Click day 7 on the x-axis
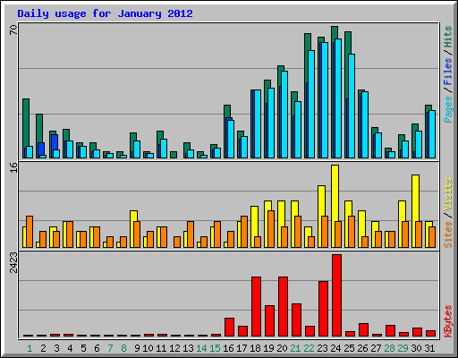The height and width of the screenshot is (358, 458). pos(110,348)
